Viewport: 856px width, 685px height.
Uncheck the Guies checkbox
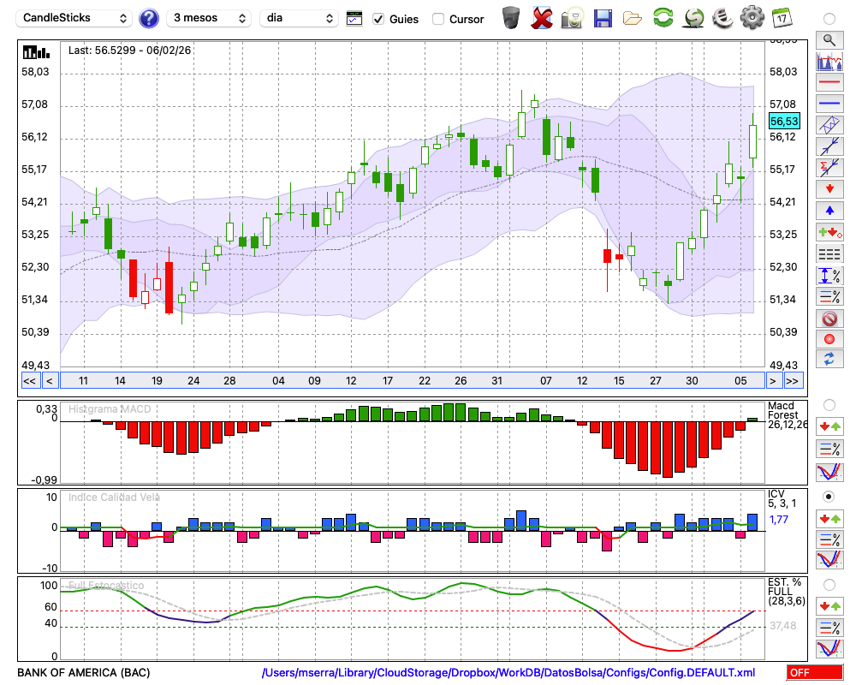[x=377, y=19]
